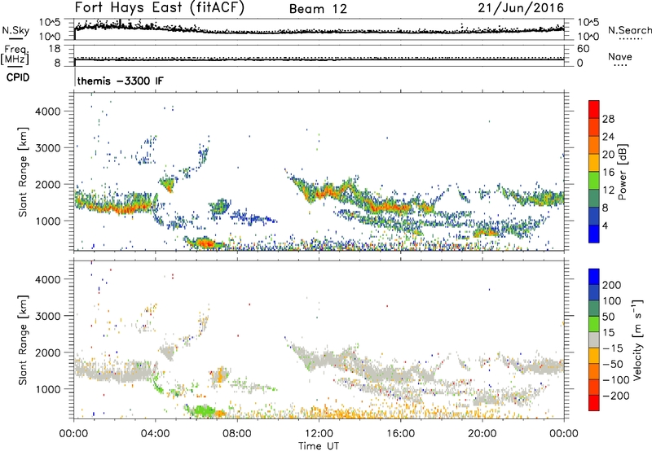652x451 pixels.
Task: Click the date '21/Jun/2016'
Action: point(520,8)
